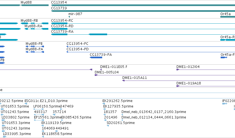Select the Myd88-RA transcript glyph

(x=36, y=29)
